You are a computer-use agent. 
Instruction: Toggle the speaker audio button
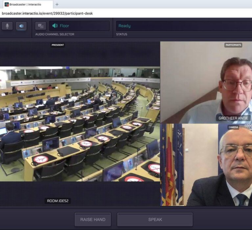click(x=21, y=26)
